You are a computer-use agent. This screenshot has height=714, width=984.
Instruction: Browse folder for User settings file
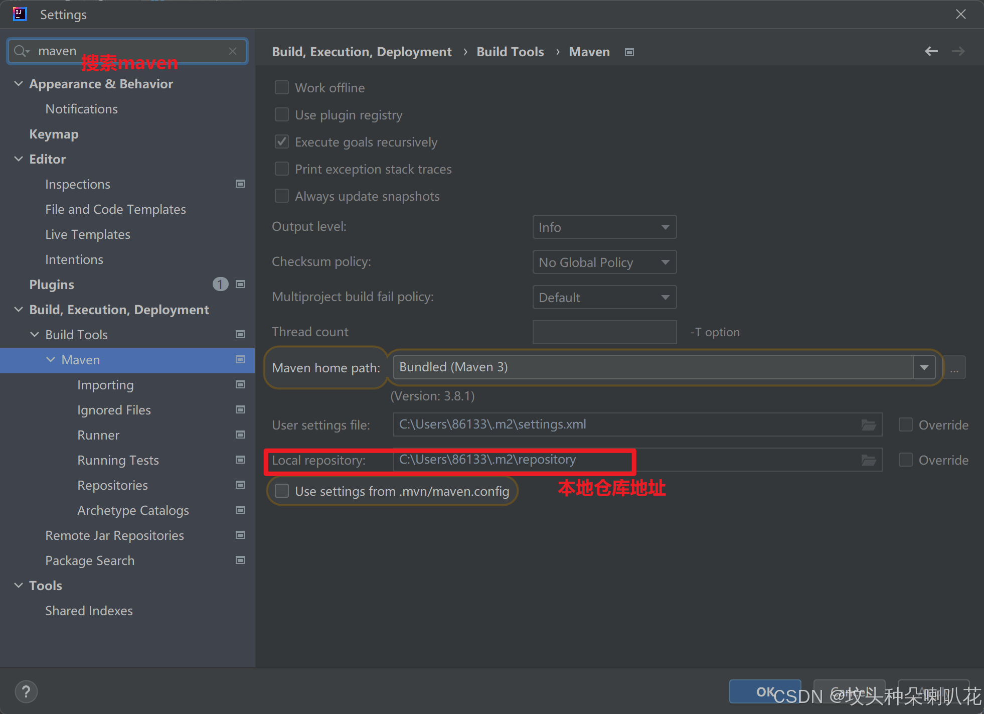(869, 425)
